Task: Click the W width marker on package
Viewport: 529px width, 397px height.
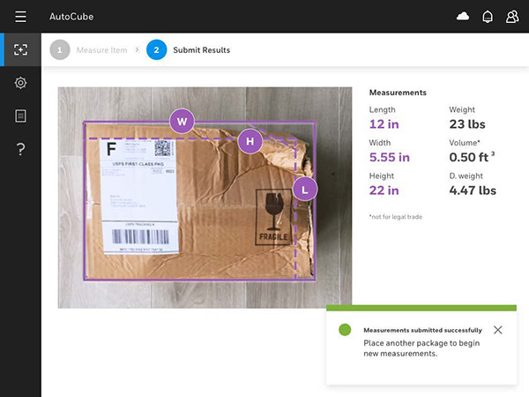Action: [183, 121]
